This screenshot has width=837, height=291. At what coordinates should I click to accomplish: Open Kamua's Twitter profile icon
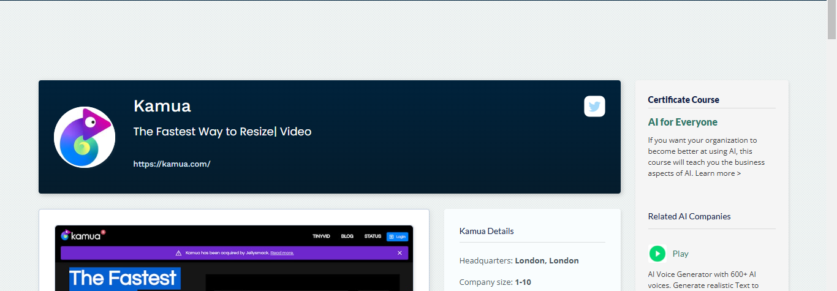pos(594,106)
